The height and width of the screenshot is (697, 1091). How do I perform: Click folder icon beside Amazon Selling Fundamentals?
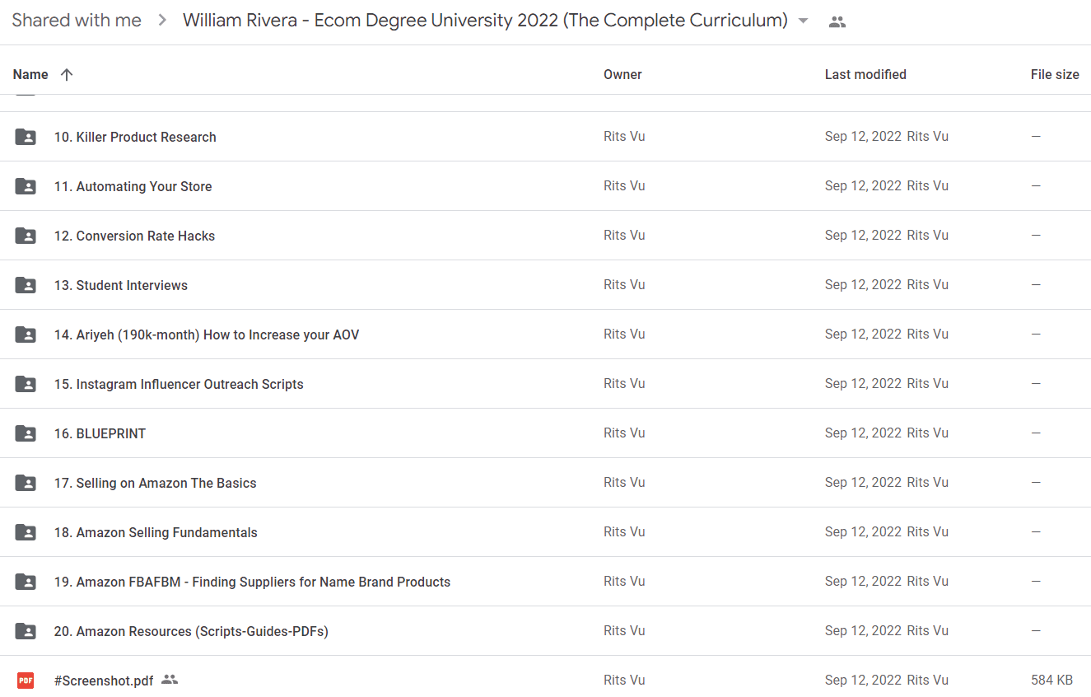pos(26,532)
